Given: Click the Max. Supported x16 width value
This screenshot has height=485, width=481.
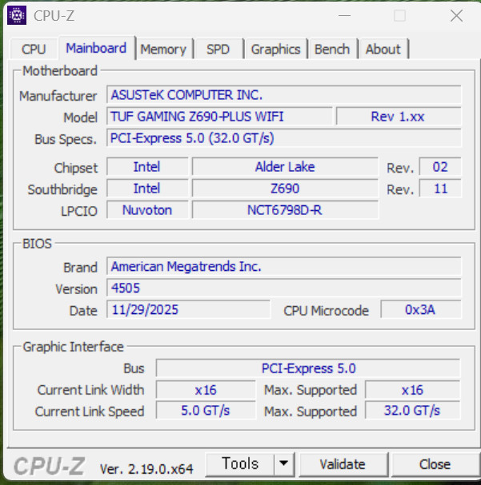Looking at the screenshot, I should 412,390.
